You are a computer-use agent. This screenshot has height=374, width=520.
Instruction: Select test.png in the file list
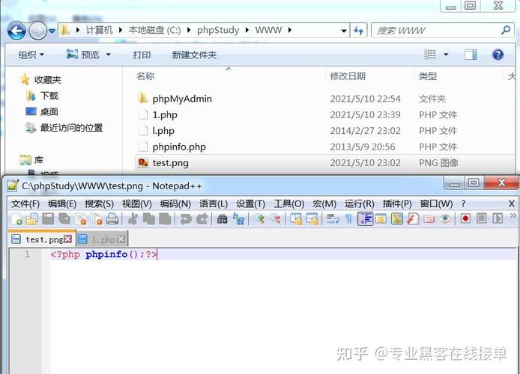tap(170, 163)
